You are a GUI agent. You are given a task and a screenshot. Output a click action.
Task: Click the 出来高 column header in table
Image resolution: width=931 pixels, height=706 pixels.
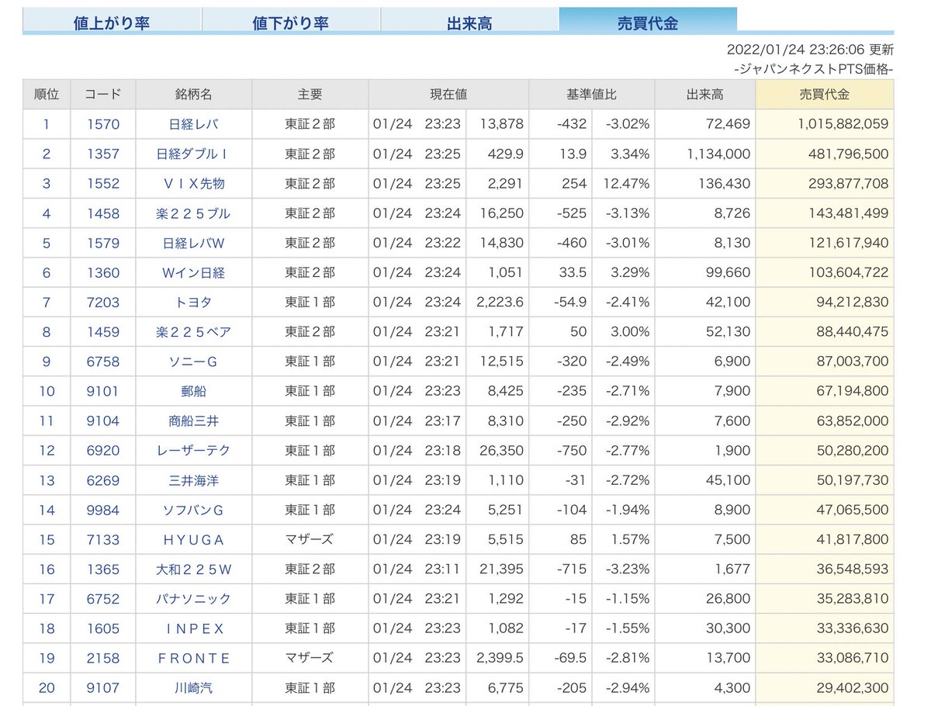coord(705,94)
